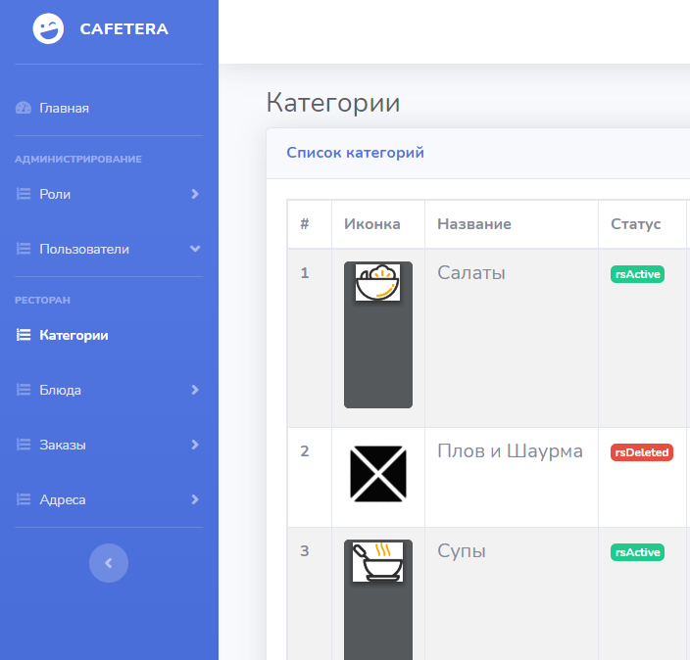This screenshot has width=690, height=660.
Task: Click the list icon next to Роли
Action: pyautogui.click(x=24, y=194)
